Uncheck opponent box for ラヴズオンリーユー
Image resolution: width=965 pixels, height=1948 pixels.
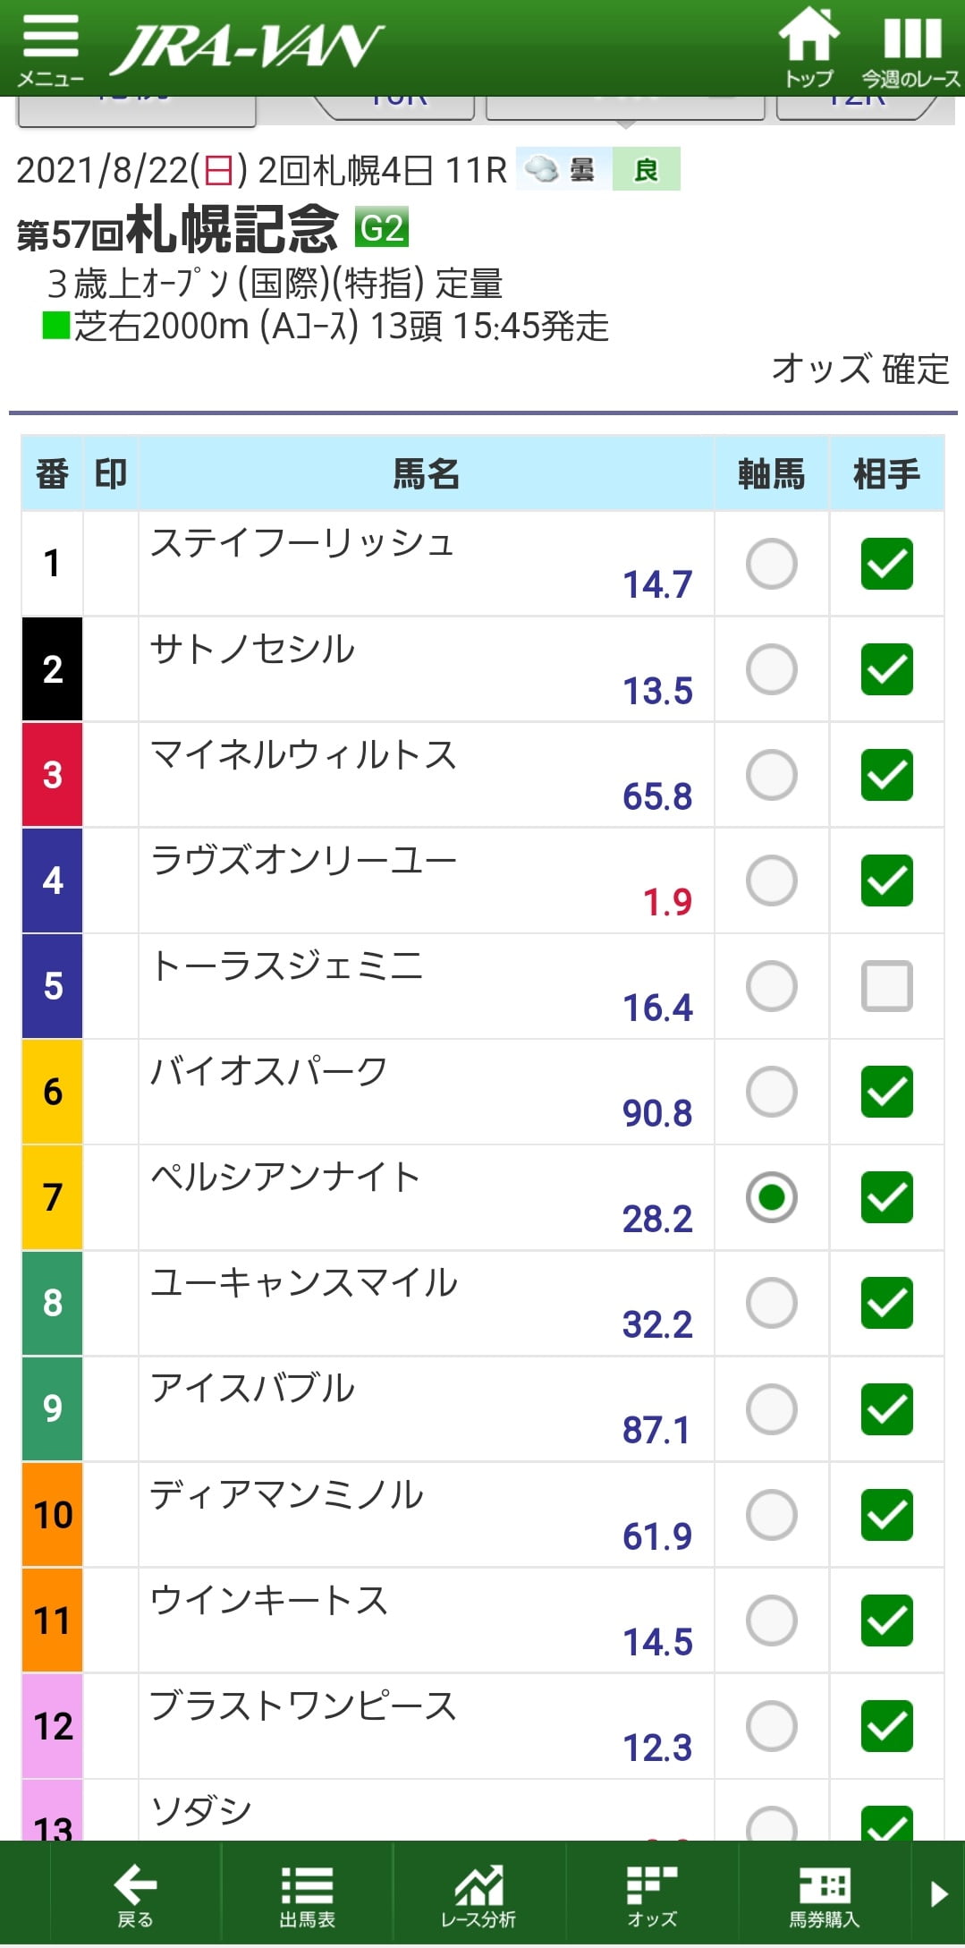pos(886,880)
